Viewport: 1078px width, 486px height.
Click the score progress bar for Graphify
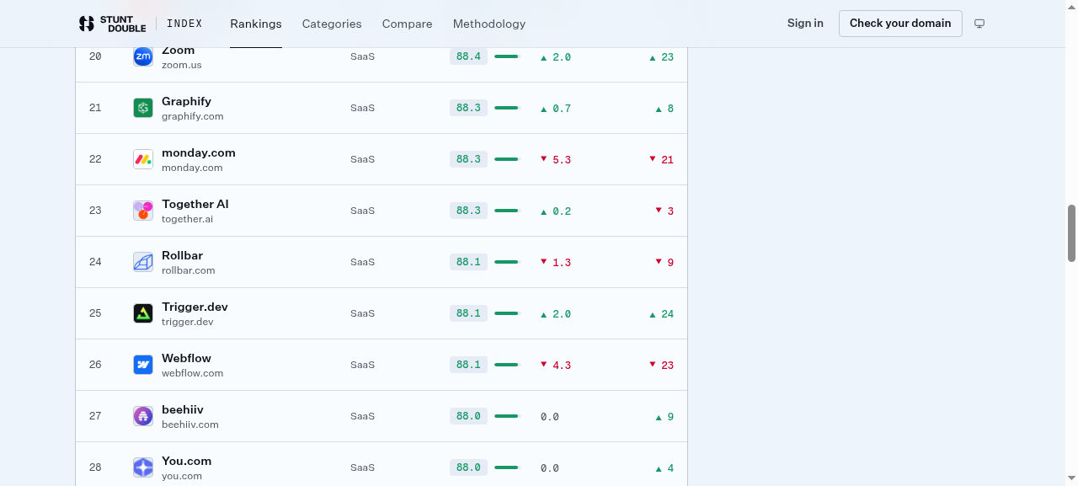pos(507,108)
